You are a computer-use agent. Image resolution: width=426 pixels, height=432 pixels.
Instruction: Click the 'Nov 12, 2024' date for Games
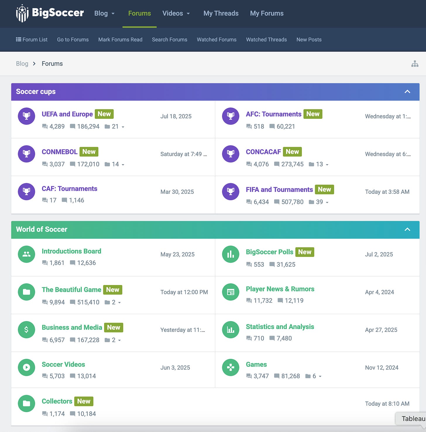tap(382, 368)
